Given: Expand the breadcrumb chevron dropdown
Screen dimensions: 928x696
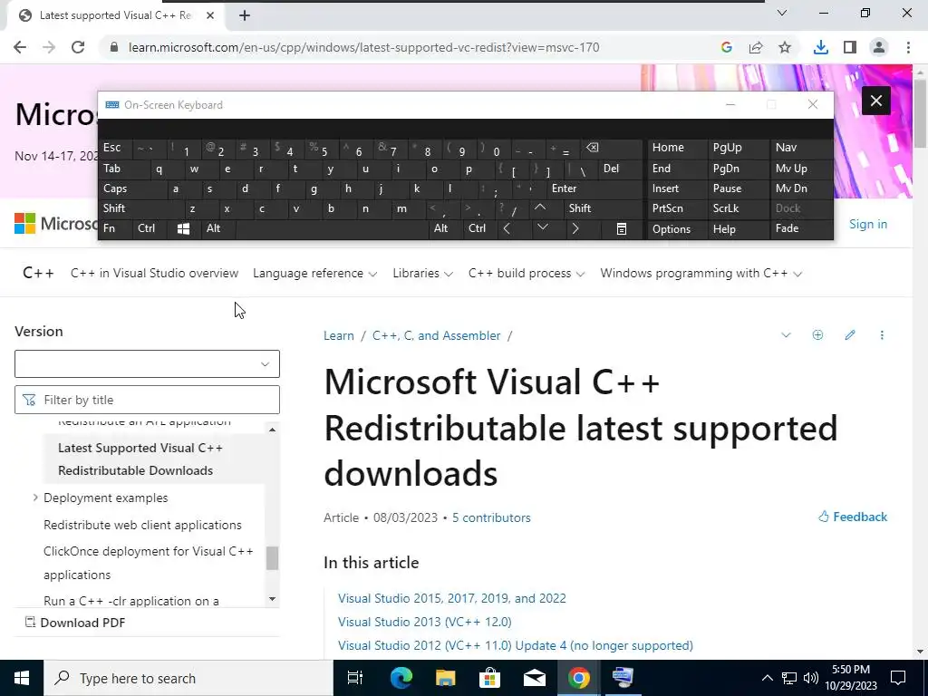Looking at the screenshot, I should click(786, 335).
